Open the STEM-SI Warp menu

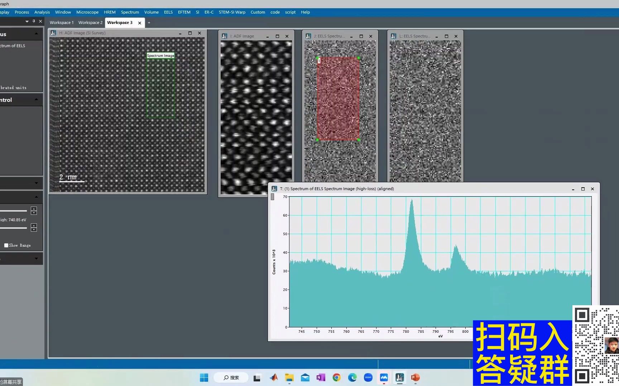point(232,12)
